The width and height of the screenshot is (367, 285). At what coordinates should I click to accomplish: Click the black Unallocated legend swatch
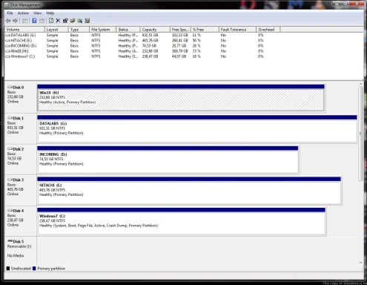tap(8, 269)
